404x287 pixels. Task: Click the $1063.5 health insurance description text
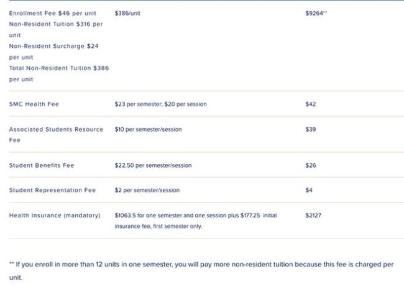(195, 216)
